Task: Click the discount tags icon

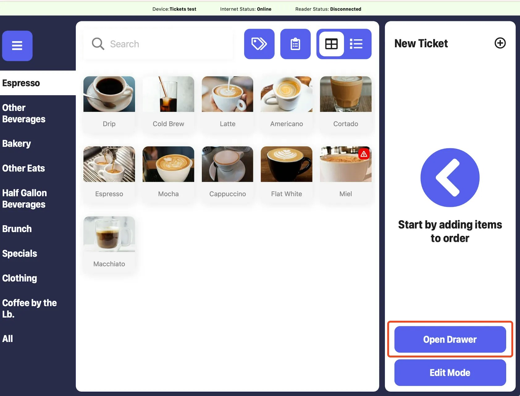Action: [259, 44]
